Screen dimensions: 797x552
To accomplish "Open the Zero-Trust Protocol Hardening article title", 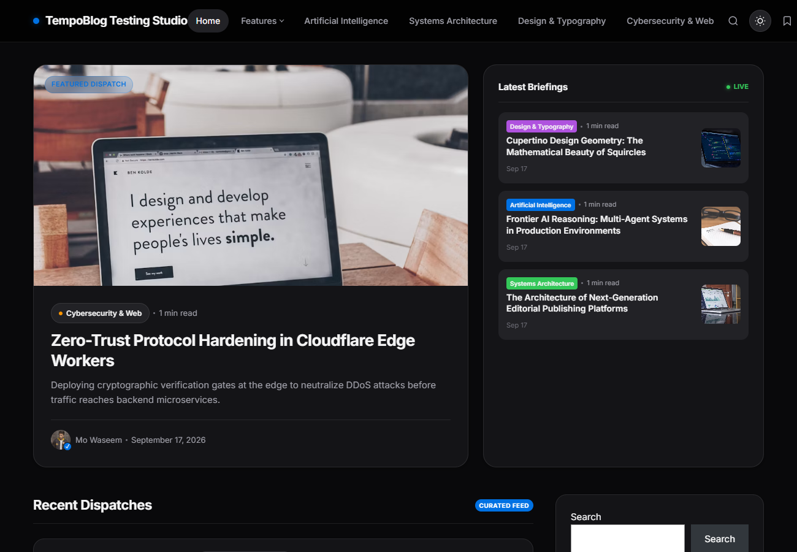I will [x=233, y=350].
